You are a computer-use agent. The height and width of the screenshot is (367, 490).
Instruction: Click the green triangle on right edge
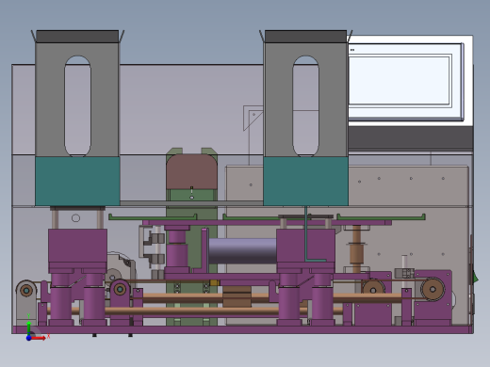(476, 278)
